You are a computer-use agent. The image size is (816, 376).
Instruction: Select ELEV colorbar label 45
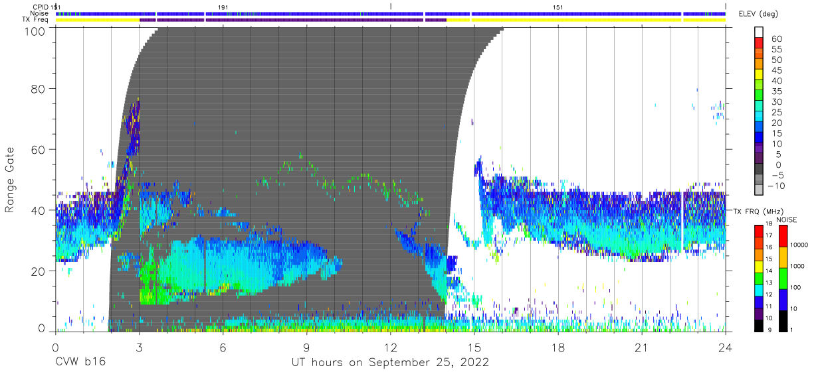(777, 70)
